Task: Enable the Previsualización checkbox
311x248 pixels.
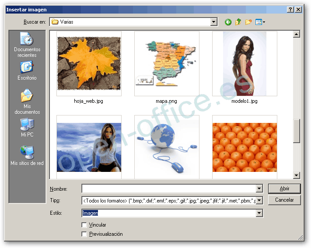Action: [x=84, y=234]
